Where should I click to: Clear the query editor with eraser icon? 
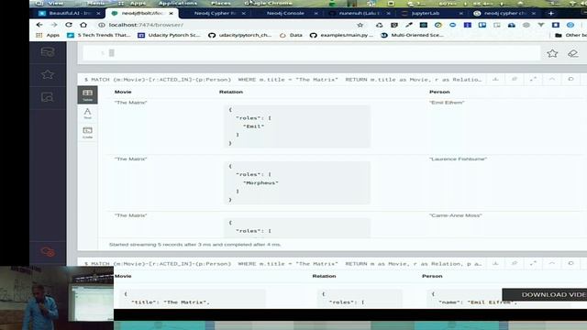pyautogui.click(x=572, y=53)
